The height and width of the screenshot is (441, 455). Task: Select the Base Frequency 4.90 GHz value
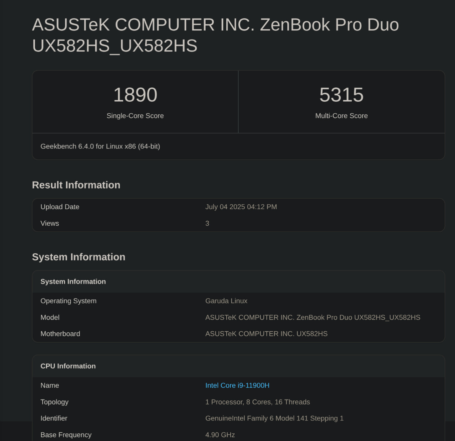click(x=220, y=435)
